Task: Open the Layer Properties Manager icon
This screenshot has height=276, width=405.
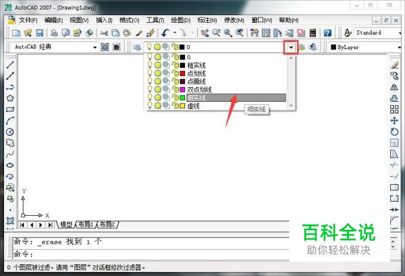Action: 137,47
